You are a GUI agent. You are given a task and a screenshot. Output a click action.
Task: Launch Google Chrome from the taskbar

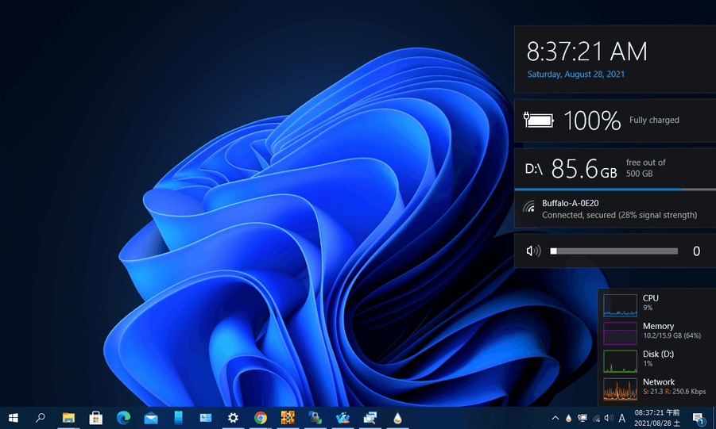coord(261,418)
